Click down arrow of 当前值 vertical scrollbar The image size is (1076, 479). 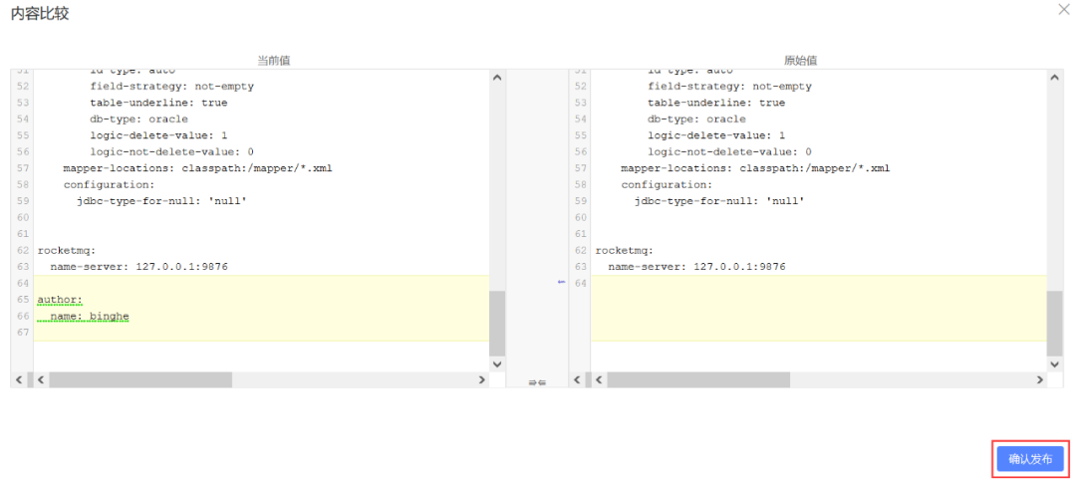tap(497, 364)
